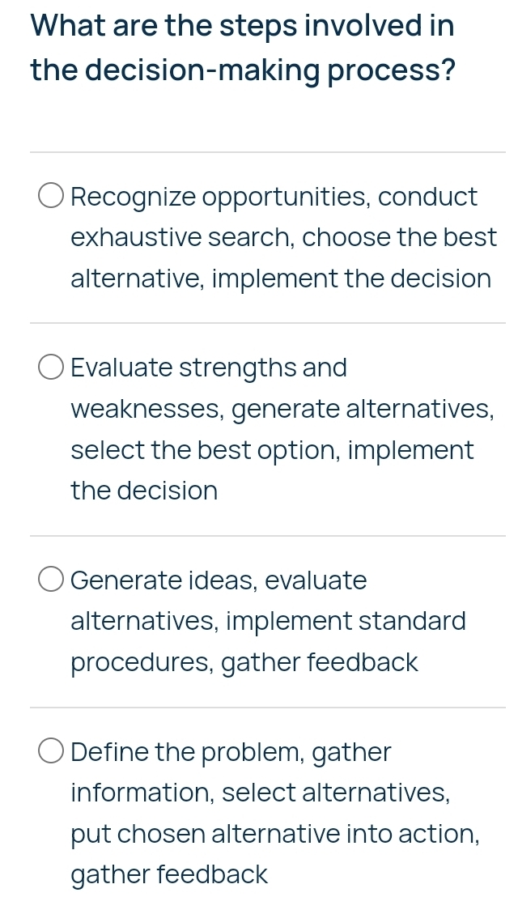This screenshot has width=518, height=914.
Task: Click the "put chosen alternative into action," line
Action: coord(275,834)
